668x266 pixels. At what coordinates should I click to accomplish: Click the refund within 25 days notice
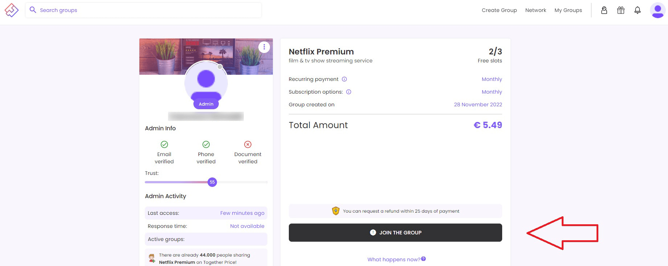pyautogui.click(x=396, y=211)
